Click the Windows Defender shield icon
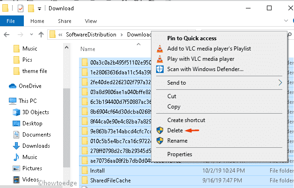Viewport: 294px width, 188px height. point(159,69)
